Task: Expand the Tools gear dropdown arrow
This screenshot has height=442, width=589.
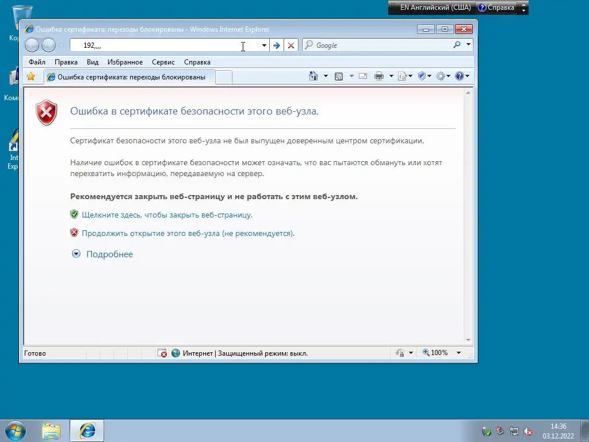Action: click(x=448, y=76)
